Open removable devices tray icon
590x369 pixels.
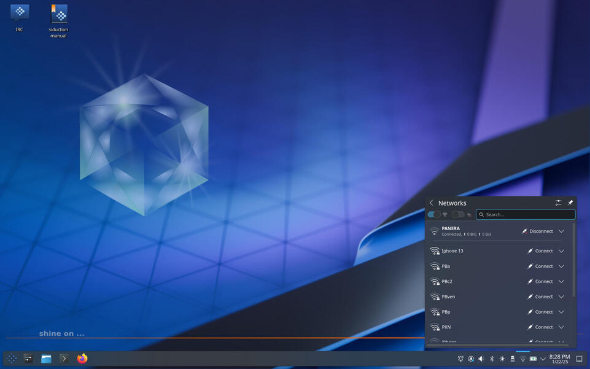(512, 359)
